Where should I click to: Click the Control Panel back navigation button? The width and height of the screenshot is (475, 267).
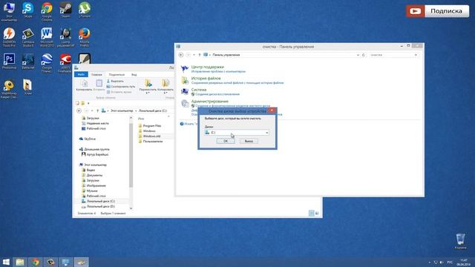(x=181, y=55)
